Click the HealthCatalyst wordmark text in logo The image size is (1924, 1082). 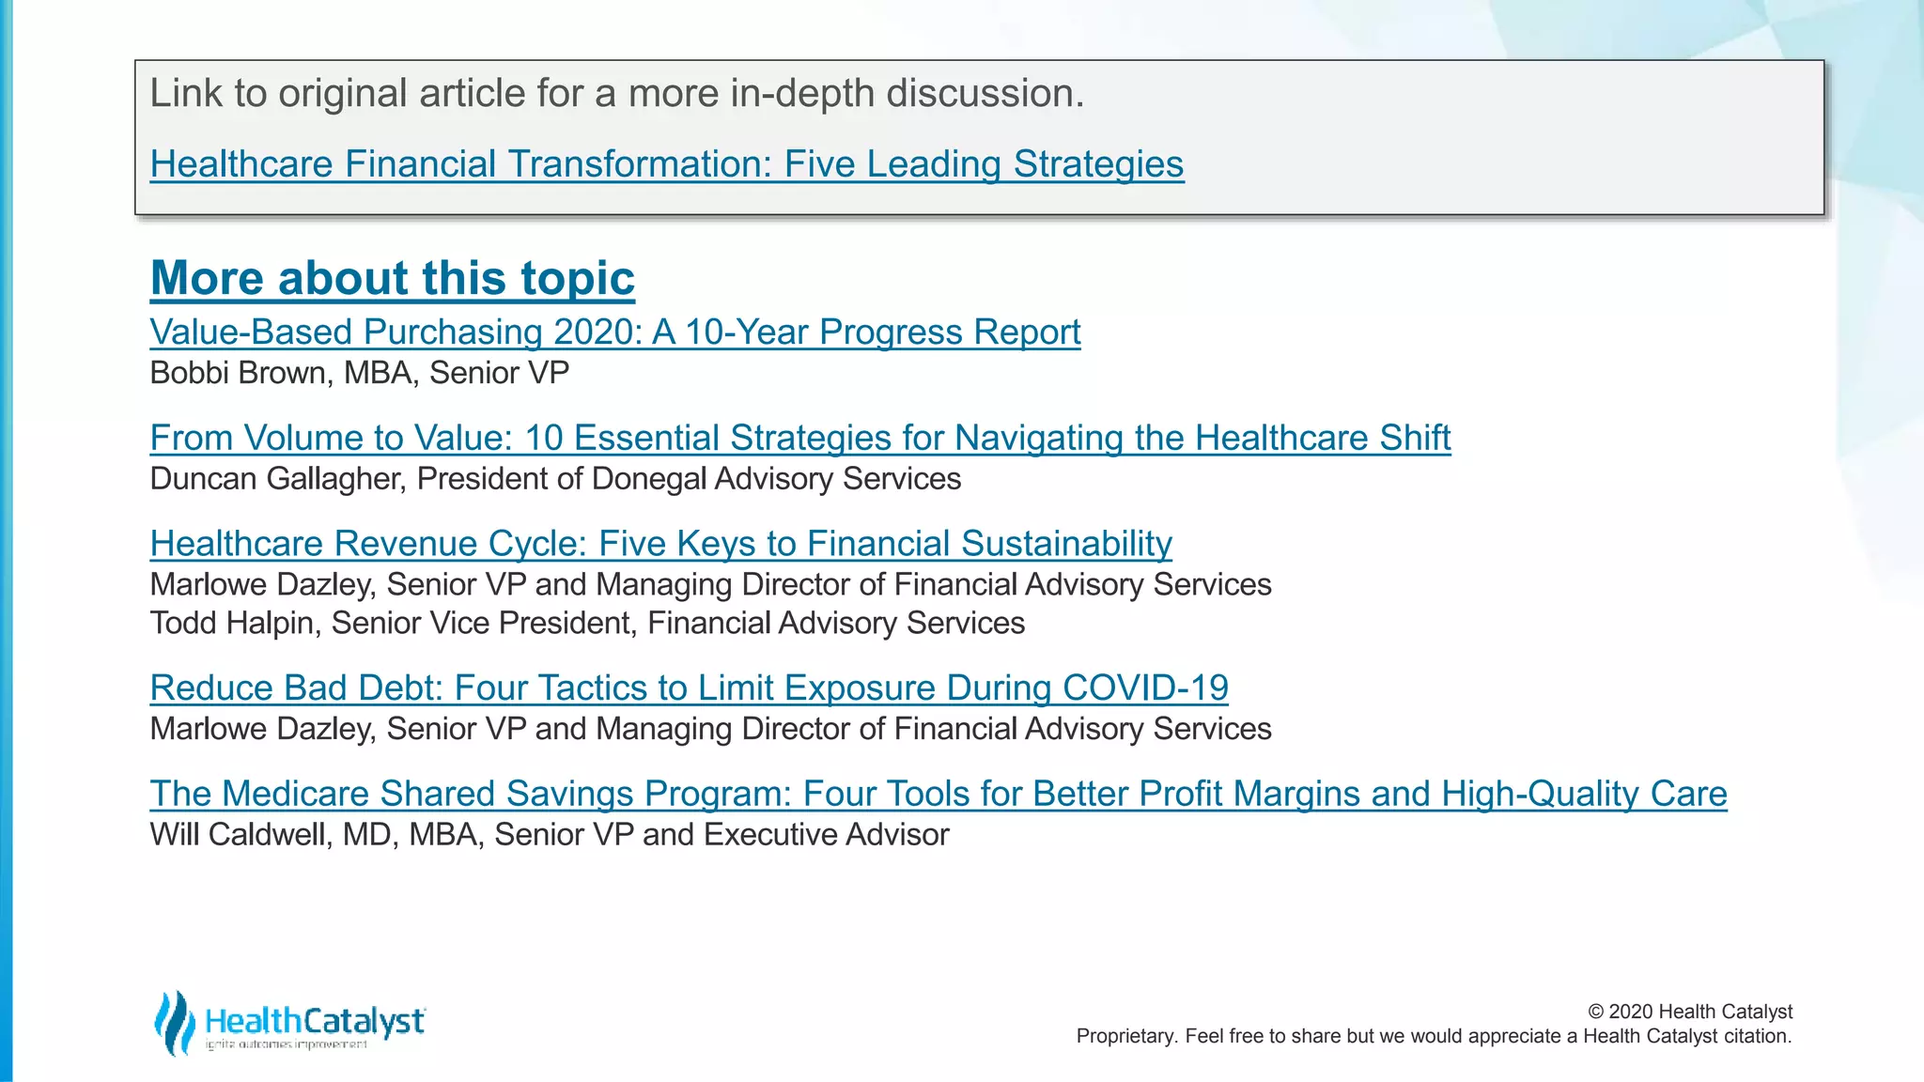(315, 1021)
